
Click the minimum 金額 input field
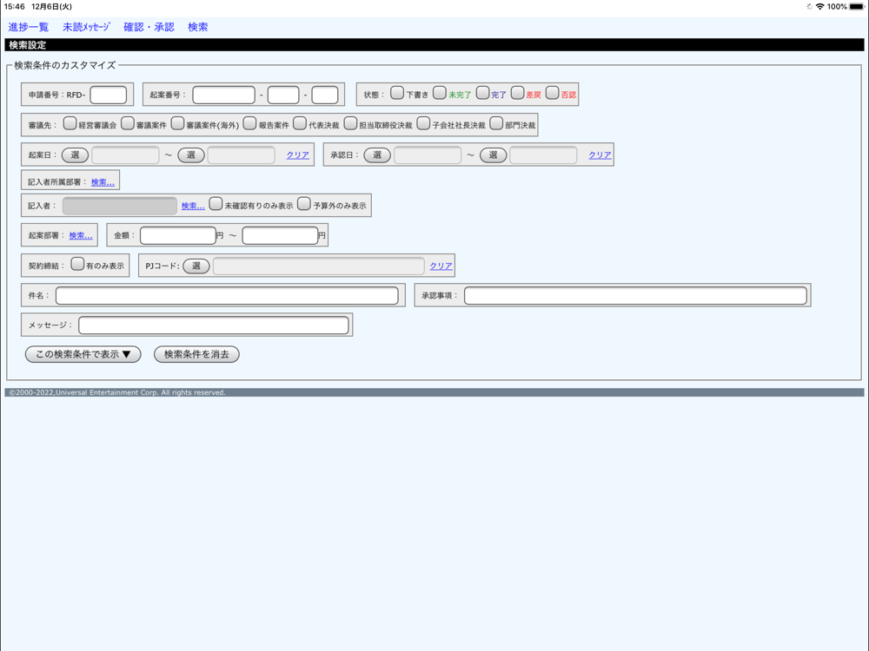coord(178,235)
